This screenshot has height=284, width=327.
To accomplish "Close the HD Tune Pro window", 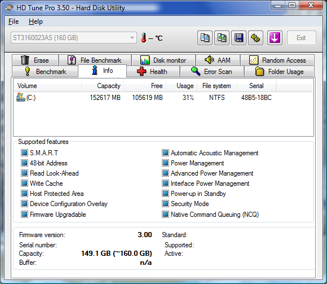I will coord(311,6).
